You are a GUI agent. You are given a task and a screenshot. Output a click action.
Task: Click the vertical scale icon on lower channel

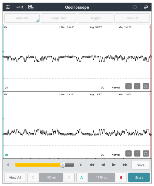tap(137, 153)
